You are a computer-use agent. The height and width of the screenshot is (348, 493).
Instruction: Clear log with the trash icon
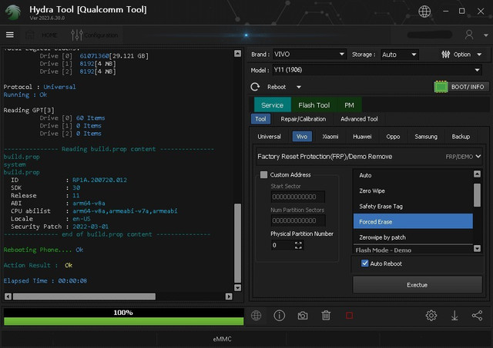coord(326,316)
